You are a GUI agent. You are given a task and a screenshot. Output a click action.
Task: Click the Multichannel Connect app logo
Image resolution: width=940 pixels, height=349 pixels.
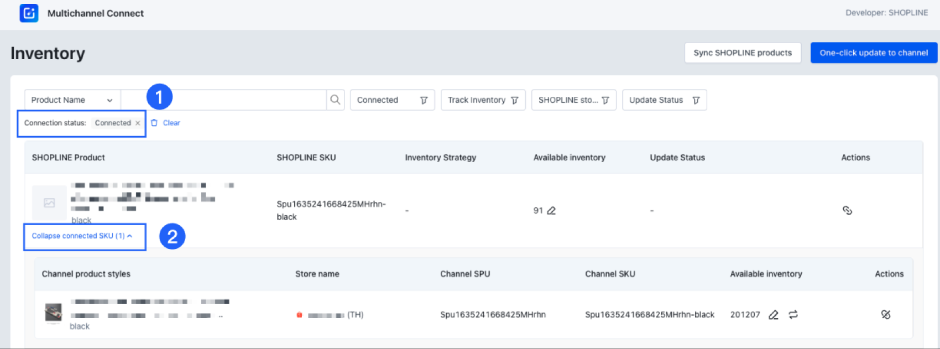[29, 13]
